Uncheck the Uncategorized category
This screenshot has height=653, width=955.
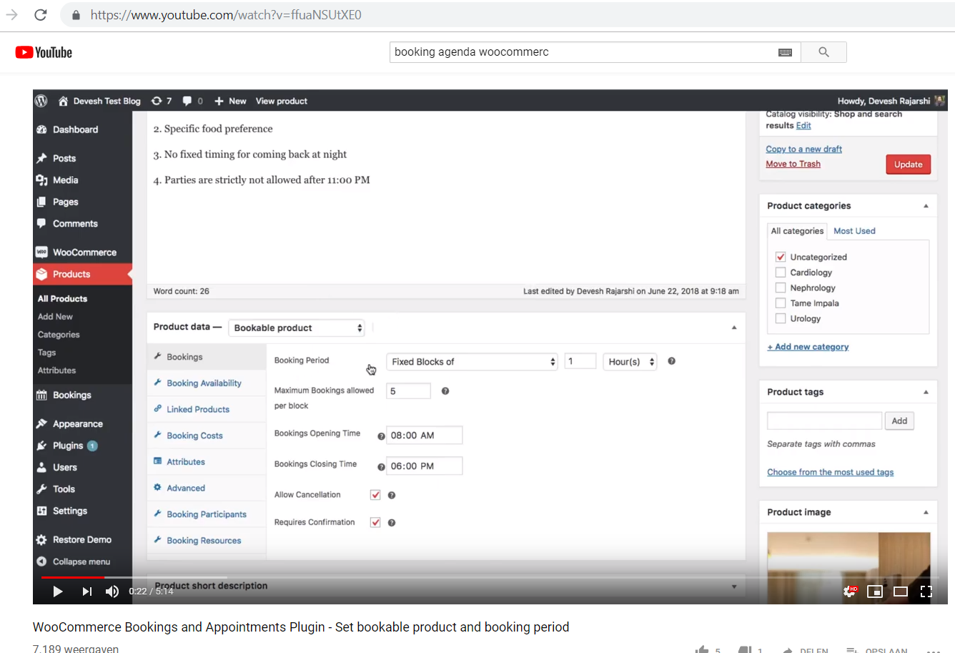781,257
